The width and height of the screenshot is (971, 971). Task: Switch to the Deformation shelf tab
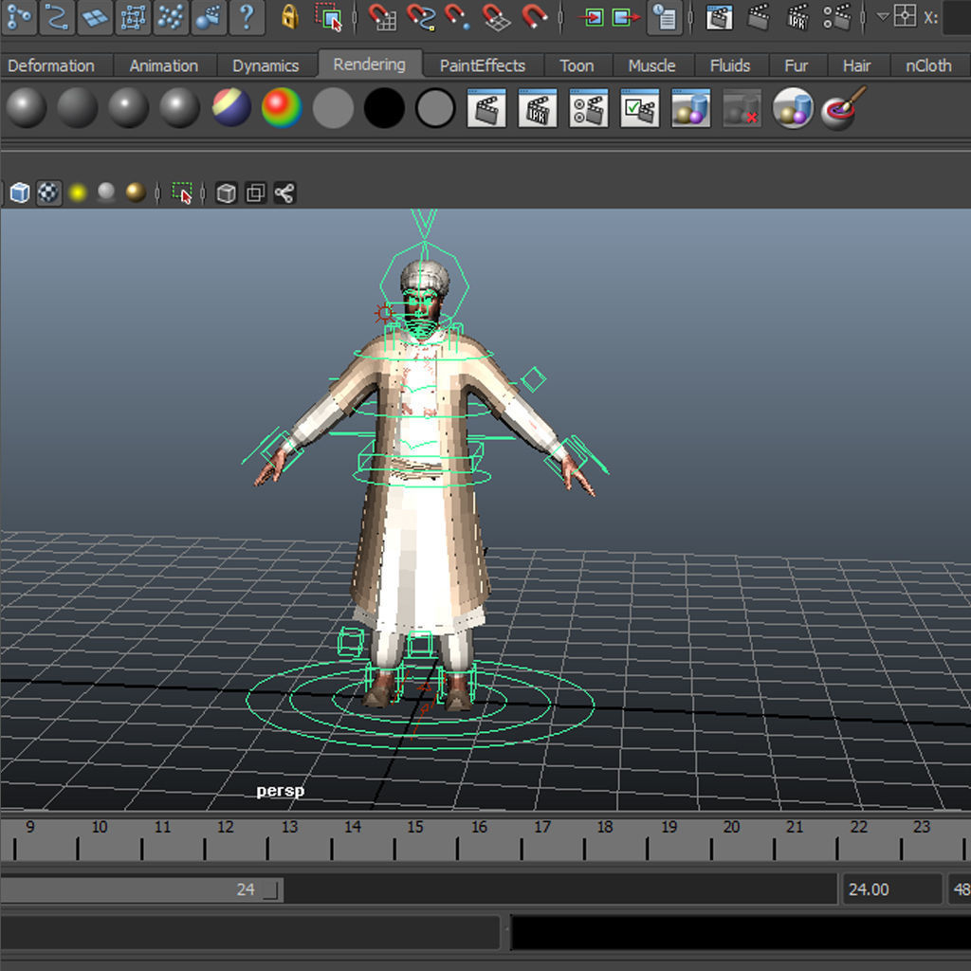(51, 65)
